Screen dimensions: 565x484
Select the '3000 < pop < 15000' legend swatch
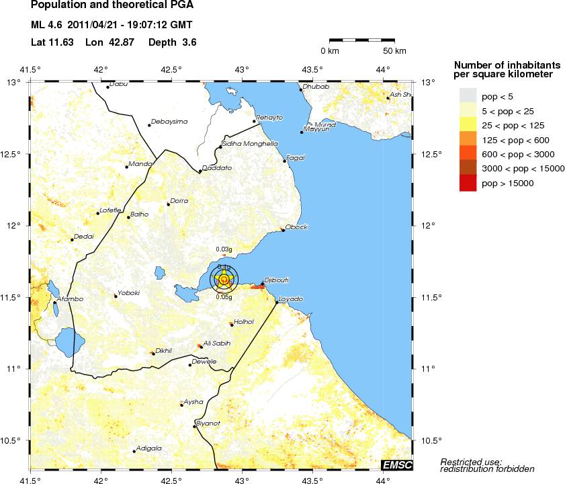tap(468, 168)
